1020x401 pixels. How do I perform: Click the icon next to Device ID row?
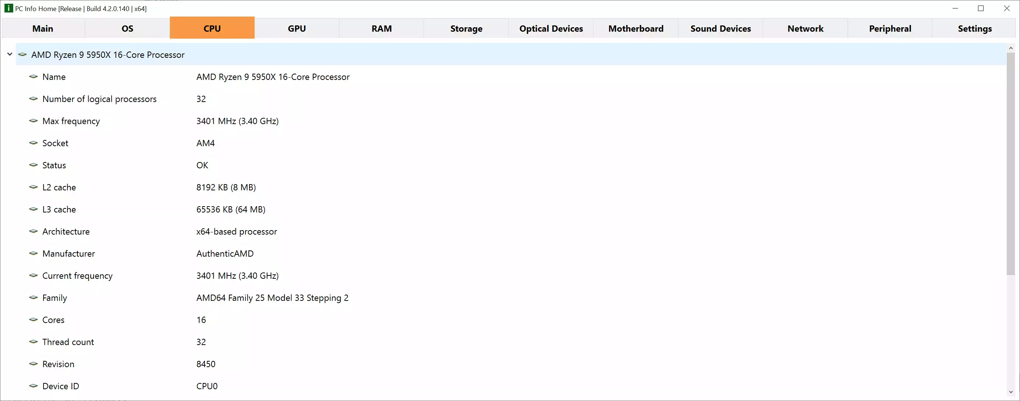[33, 386]
